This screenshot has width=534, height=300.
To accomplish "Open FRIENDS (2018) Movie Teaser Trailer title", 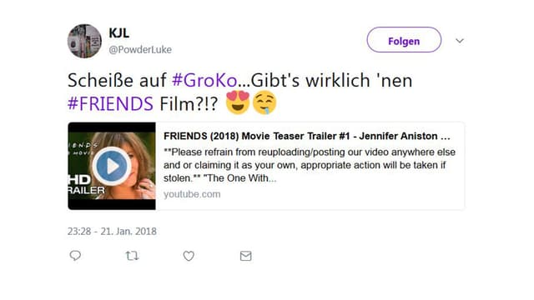I will tap(307, 136).
